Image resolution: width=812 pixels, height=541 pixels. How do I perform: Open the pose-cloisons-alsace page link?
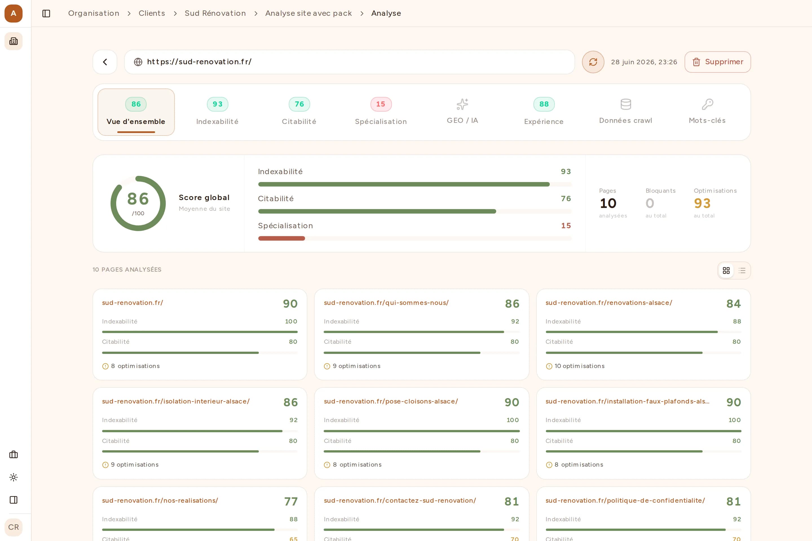point(391,401)
